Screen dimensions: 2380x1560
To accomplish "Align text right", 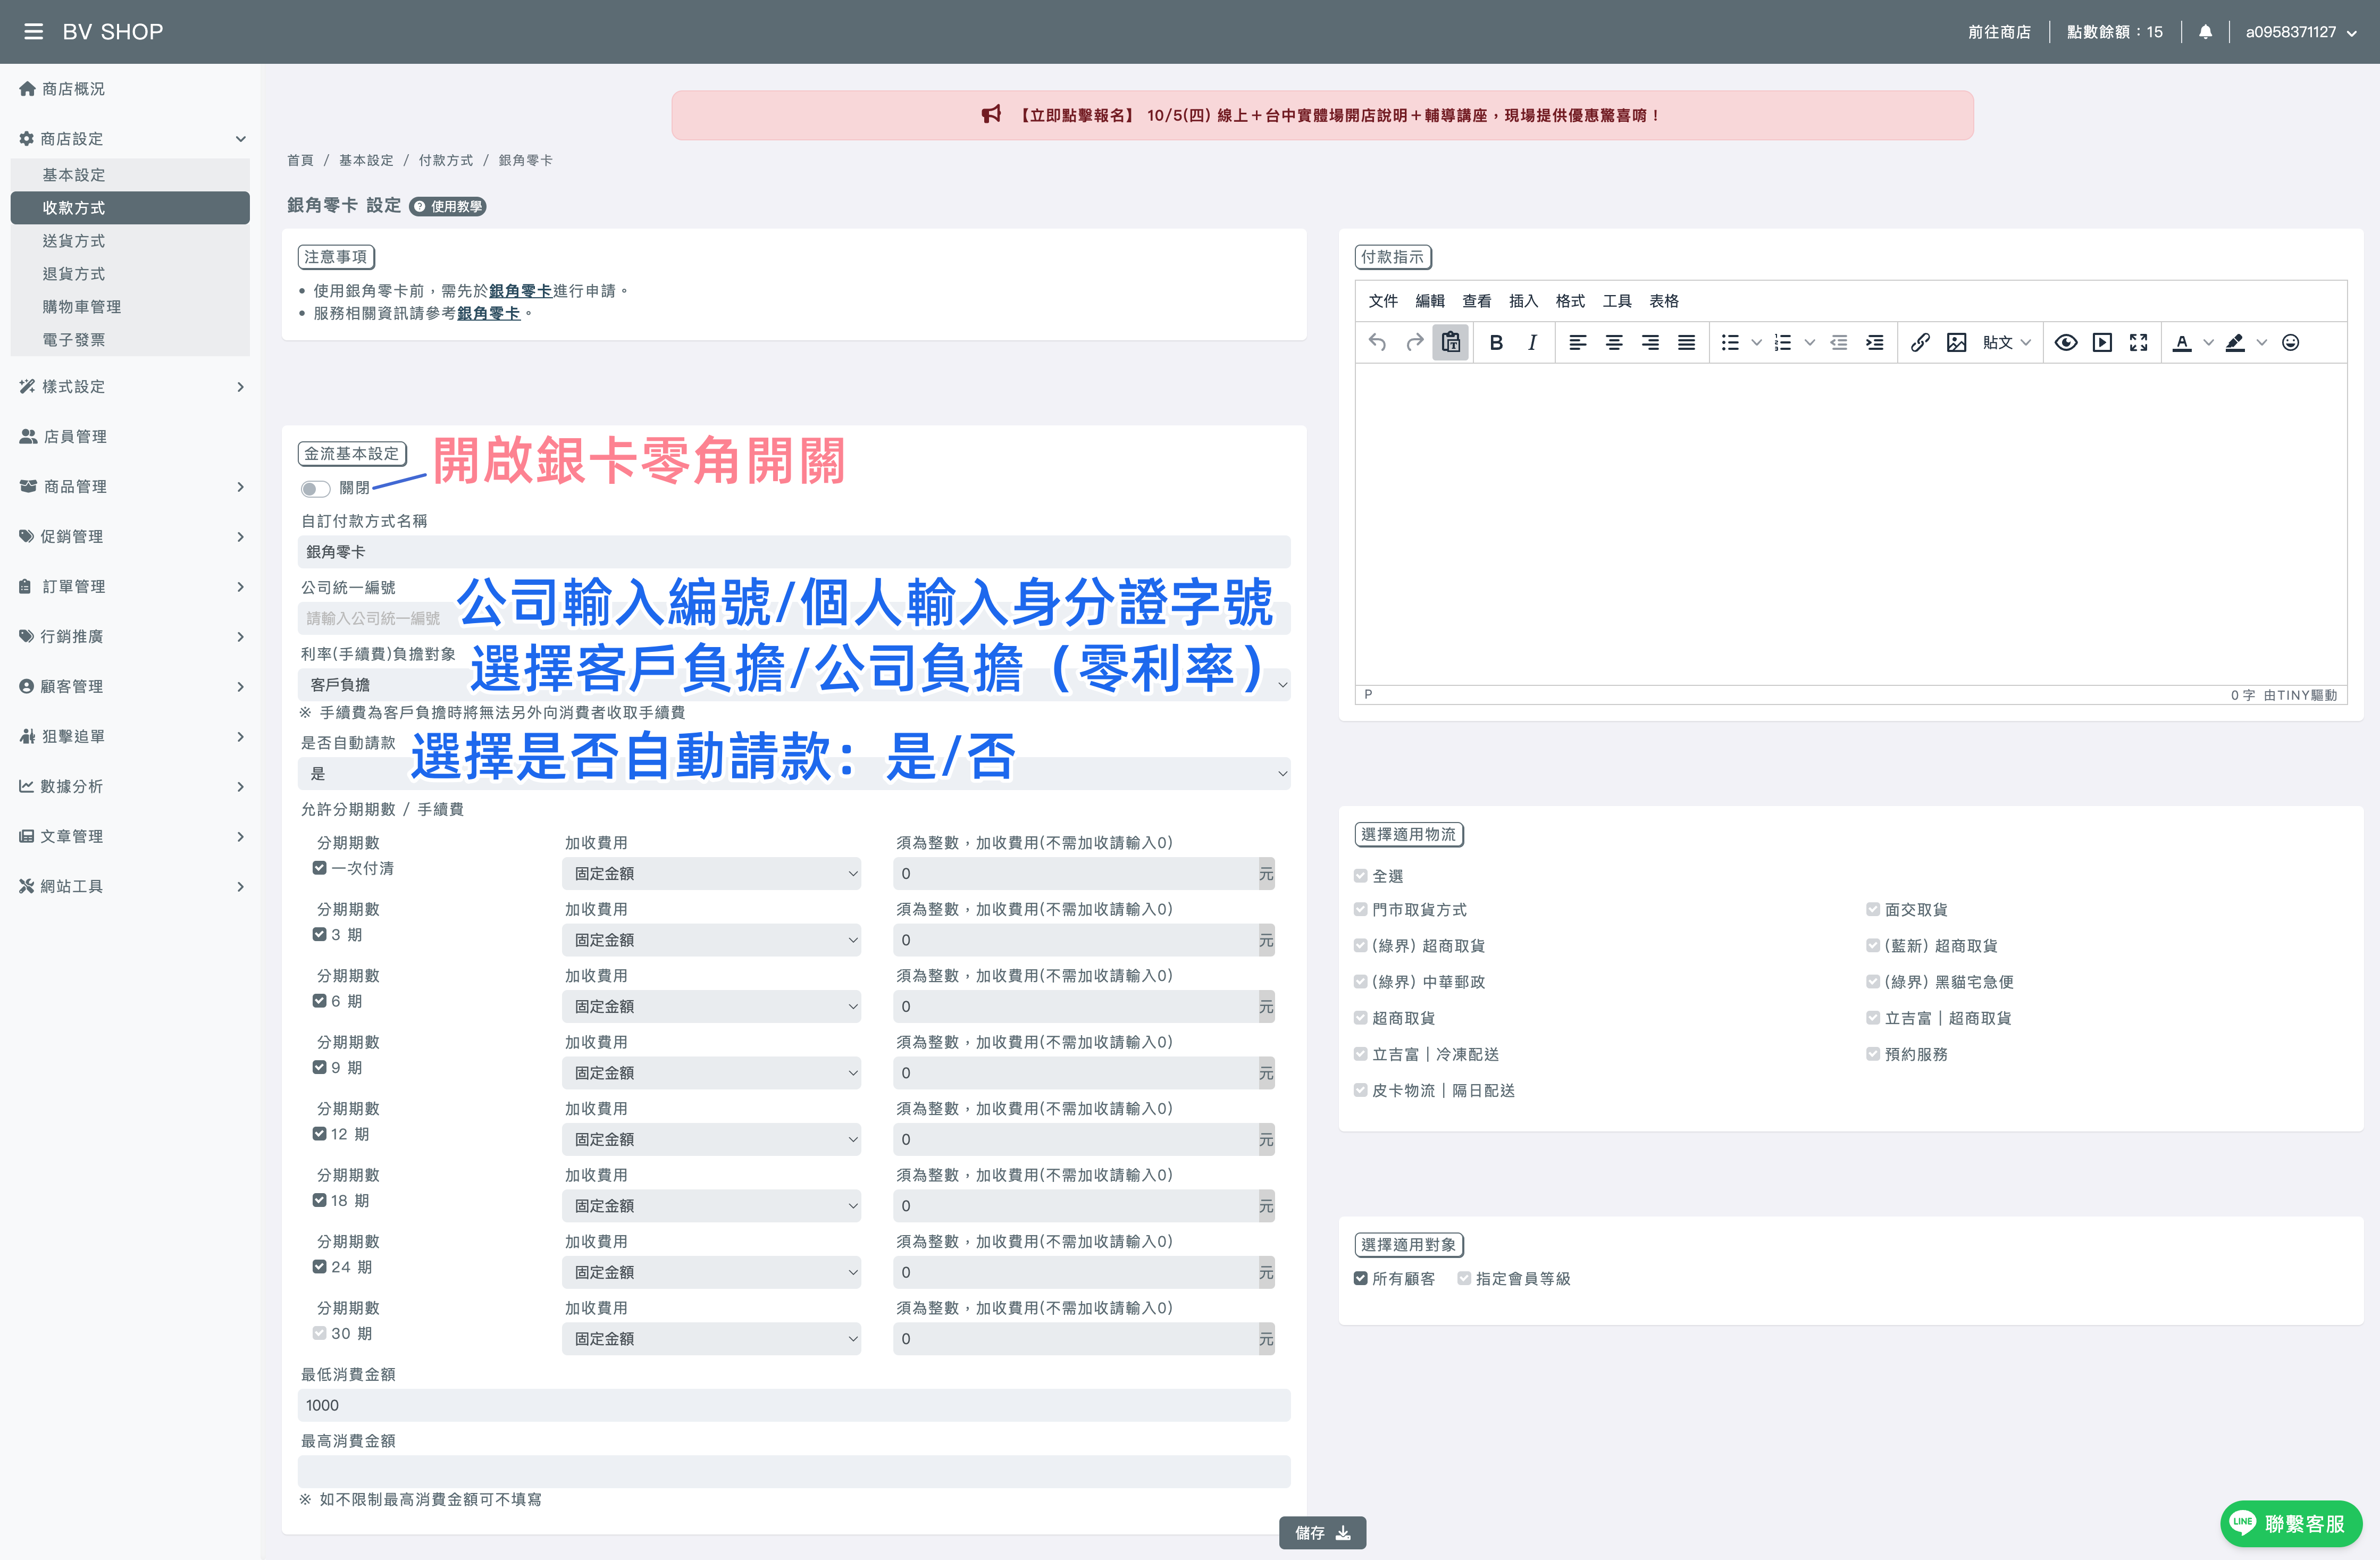I will point(1650,343).
